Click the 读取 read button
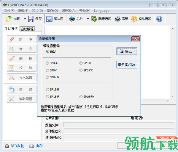This screenshot has width=178, height=152. pos(22,90)
